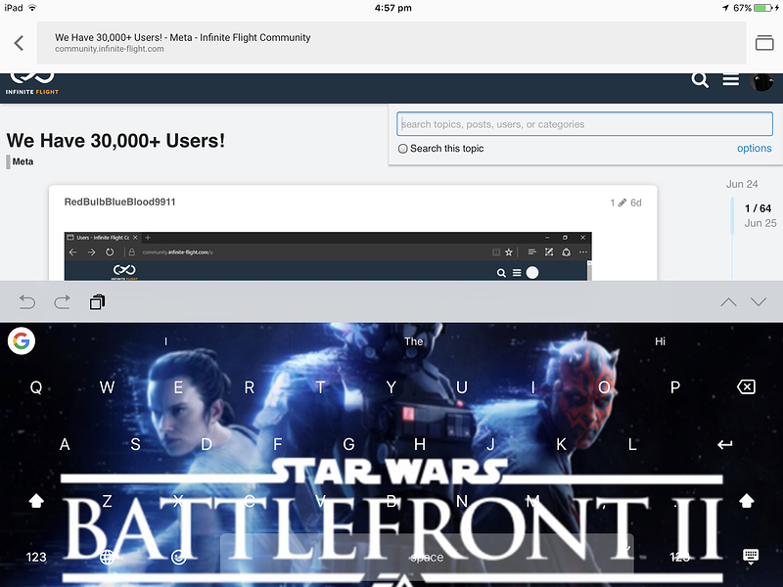Tap the N key
This screenshot has height=587, width=783.
pyautogui.click(x=462, y=501)
